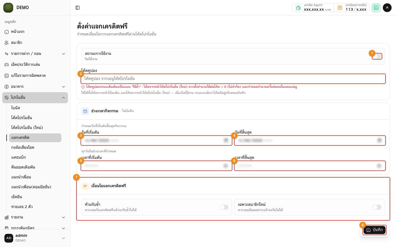This screenshot has height=247, width=396.
Task: Open the แคชแบ็ก submenu item
Action: 35,157
